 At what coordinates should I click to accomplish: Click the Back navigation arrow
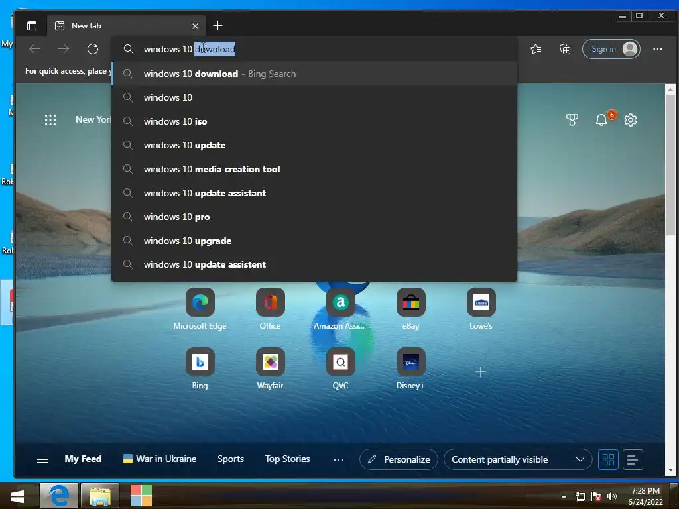click(x=34, y=49)
